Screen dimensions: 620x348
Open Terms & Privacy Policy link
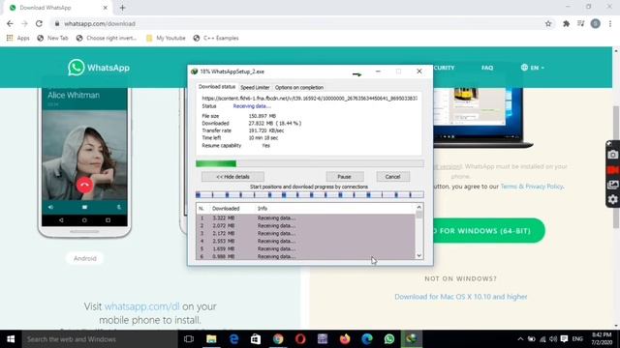532,187
